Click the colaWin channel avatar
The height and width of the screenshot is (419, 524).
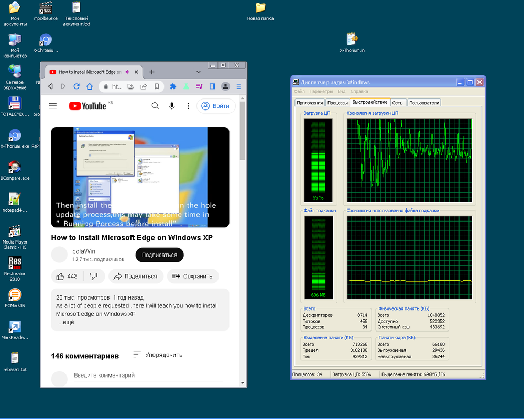[x=60, y=255]
